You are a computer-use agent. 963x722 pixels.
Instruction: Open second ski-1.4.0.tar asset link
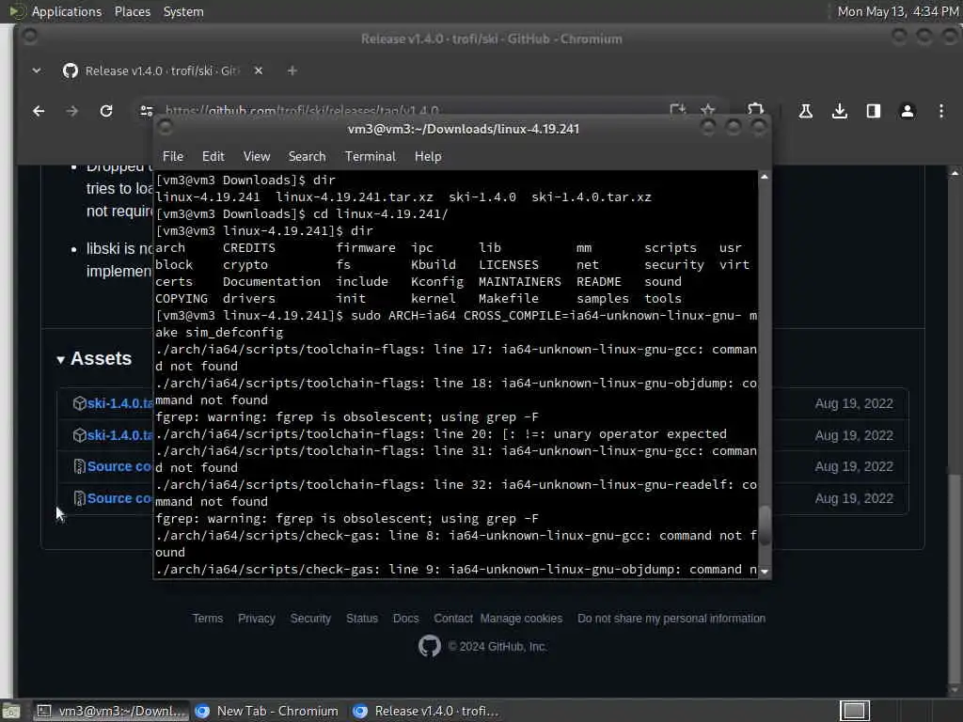119,435
